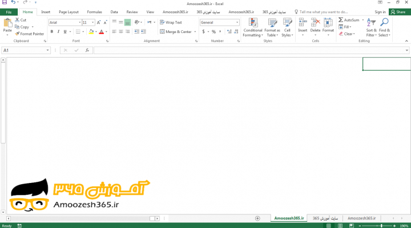Apply Accounting dollar number format
Screen dimensions: 411x228
click(x=203, y=32)
